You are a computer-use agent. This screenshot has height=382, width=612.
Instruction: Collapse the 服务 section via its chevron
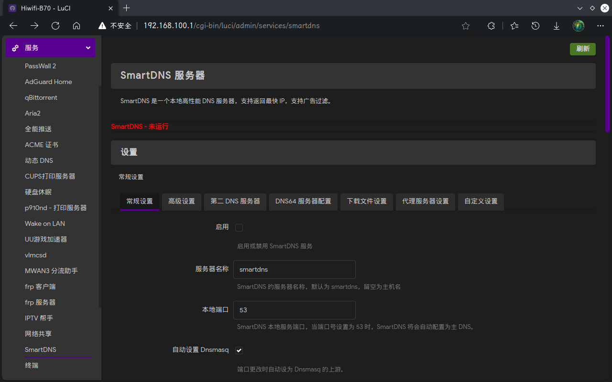[x=87, y=48]
